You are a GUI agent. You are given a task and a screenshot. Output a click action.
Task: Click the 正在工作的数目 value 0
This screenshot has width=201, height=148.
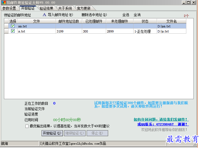54,103
